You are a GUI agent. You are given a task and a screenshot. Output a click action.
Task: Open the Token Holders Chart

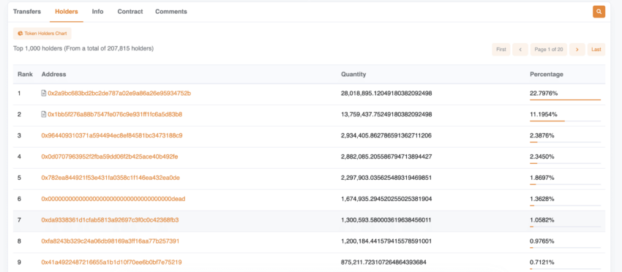pos(42,34)
